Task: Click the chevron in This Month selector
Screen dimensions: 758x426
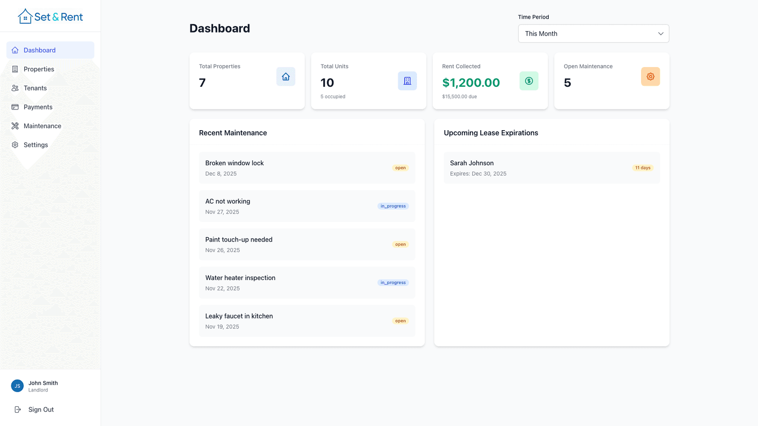Action: (661, 34)
